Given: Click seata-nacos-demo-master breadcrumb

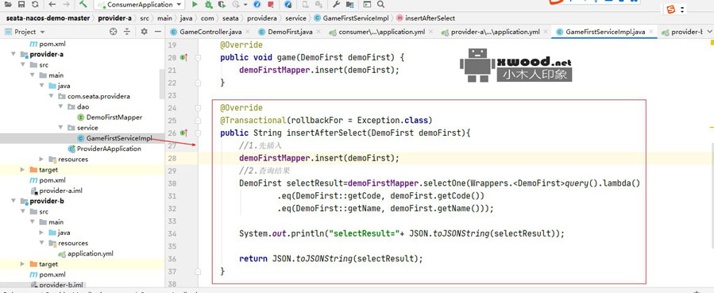Looking at the screenshot, I should [48, 18].
